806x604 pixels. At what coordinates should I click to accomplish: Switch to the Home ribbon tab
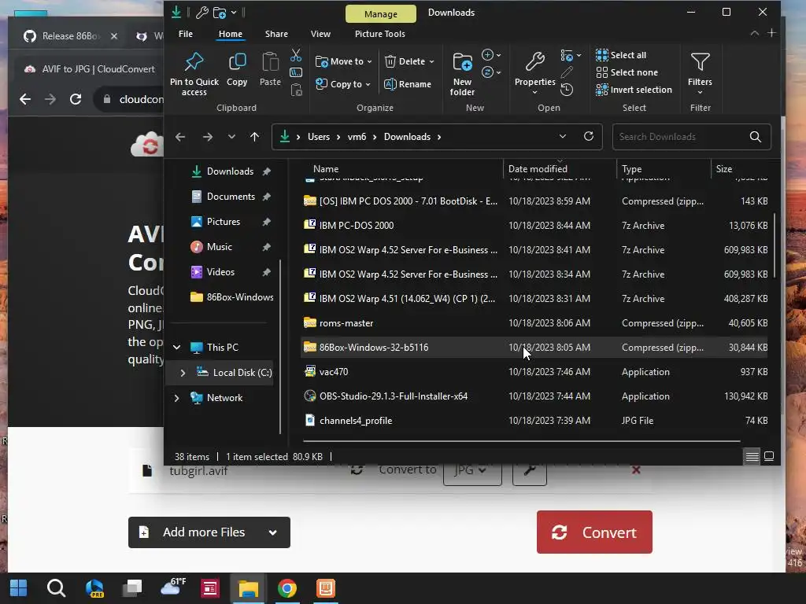231,34
